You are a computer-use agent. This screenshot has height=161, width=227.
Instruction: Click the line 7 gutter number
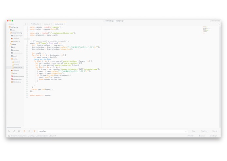(x=27, y=39)
